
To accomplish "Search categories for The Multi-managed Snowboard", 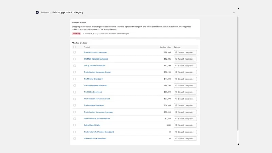I will click(185, 59).
